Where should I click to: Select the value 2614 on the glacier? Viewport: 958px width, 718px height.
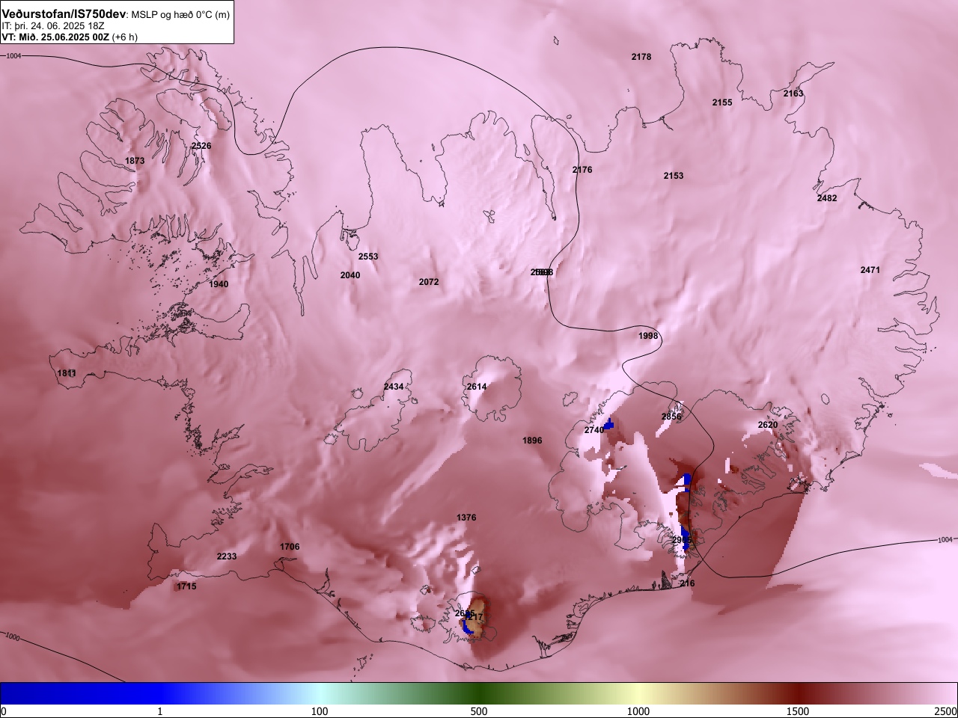click(477, 387)
